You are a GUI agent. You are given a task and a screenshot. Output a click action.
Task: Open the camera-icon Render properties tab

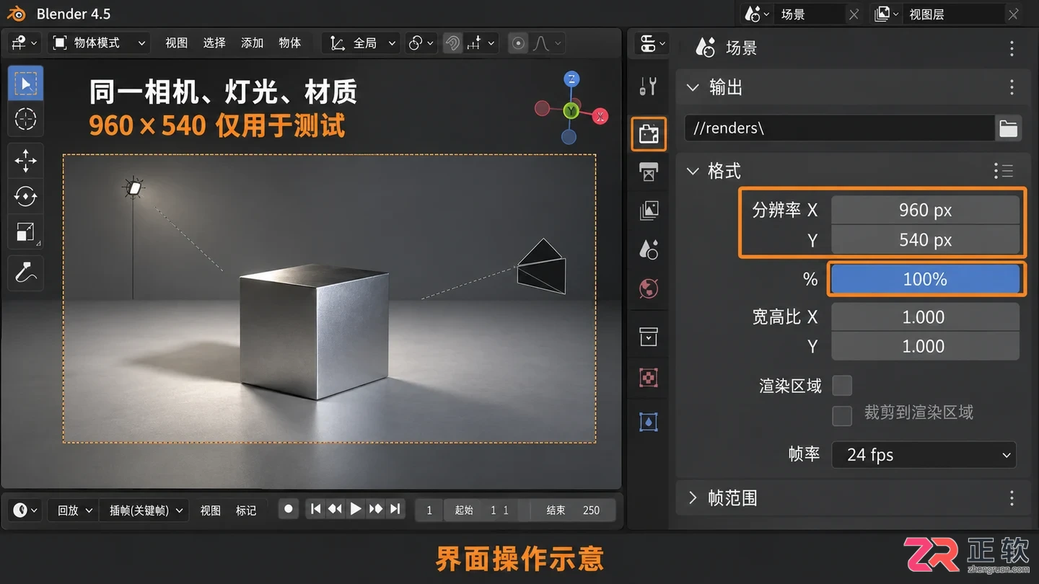[x=648, y=134]
